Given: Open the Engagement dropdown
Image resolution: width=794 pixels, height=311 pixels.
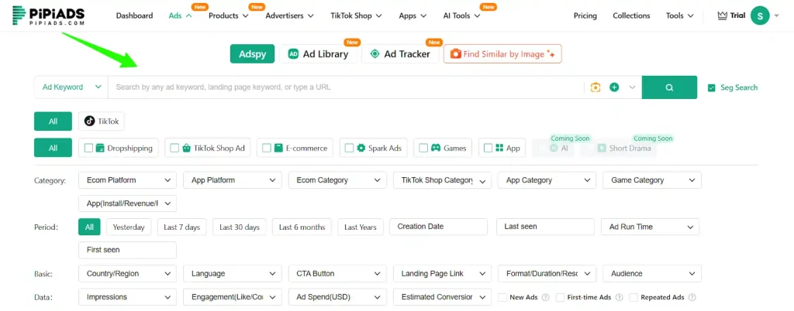Looking at the screenshot, I should (233, 297).
